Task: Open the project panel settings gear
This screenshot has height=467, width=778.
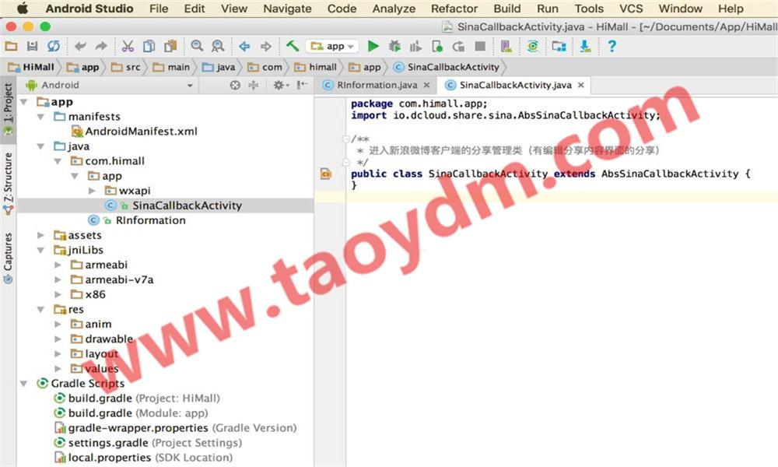Action: 279,86
